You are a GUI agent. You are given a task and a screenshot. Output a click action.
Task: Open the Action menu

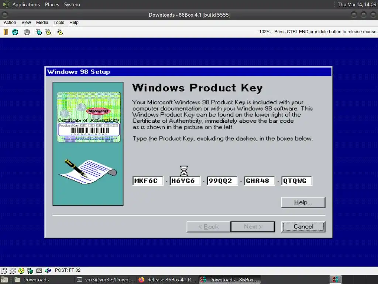tap(10, 23)
